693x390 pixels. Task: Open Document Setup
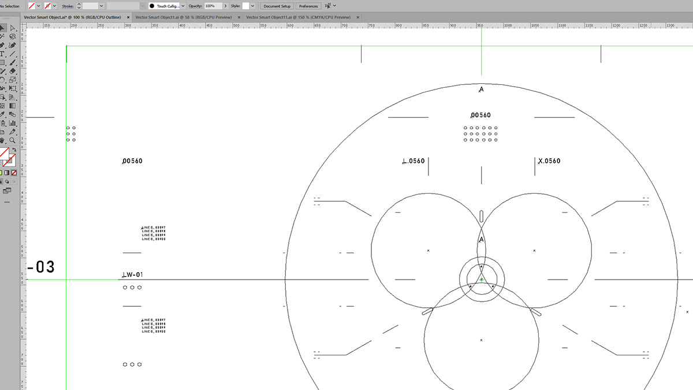(277, 6)
